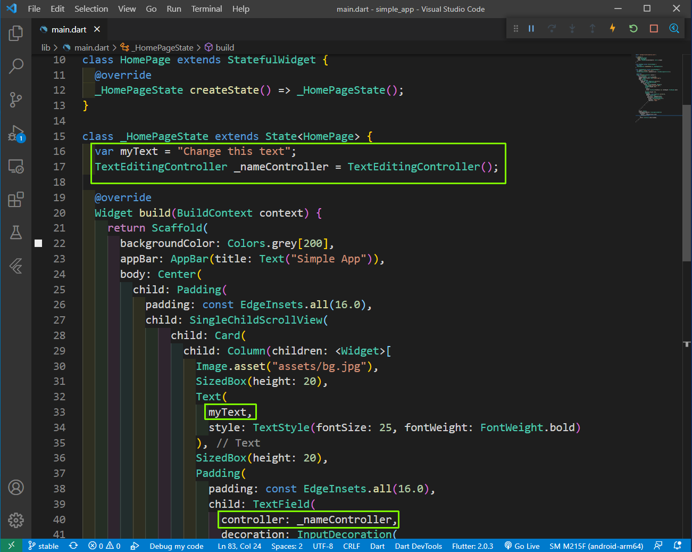
Task: Select the main.dart tab
Action: [x=69, y=29]
